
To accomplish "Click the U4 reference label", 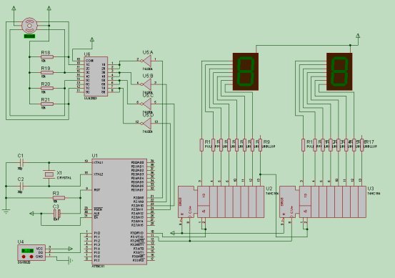I will click(x=21, y=242).
